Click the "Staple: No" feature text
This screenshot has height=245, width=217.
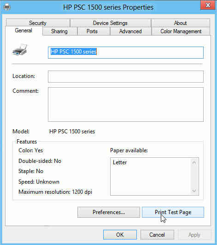tap(31, 171)
